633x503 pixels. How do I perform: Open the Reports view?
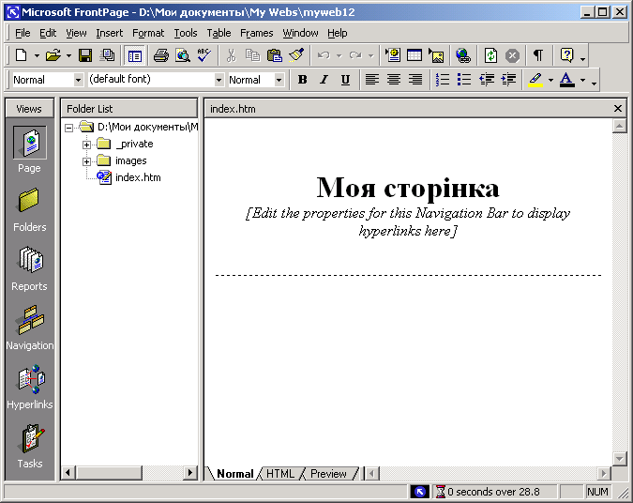pyautogui.click(x=29, y=268)
